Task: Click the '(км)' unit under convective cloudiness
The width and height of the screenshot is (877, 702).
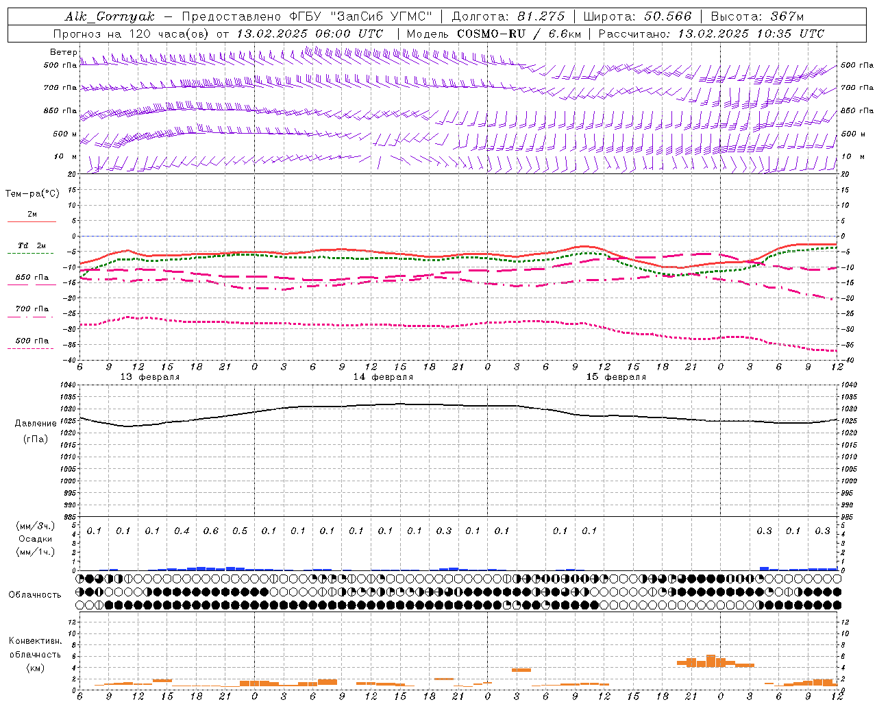Action: 35,668
